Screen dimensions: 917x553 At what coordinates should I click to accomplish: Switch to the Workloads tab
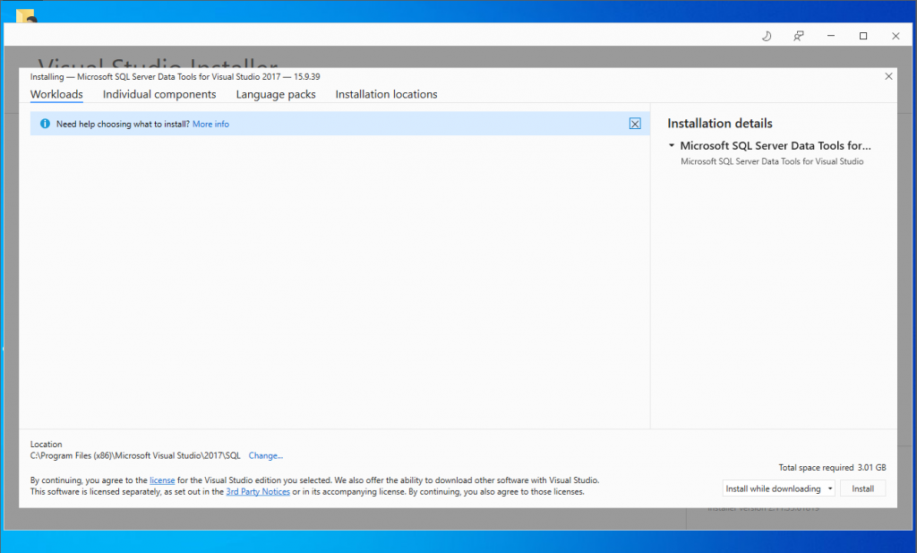coord(56,94)
